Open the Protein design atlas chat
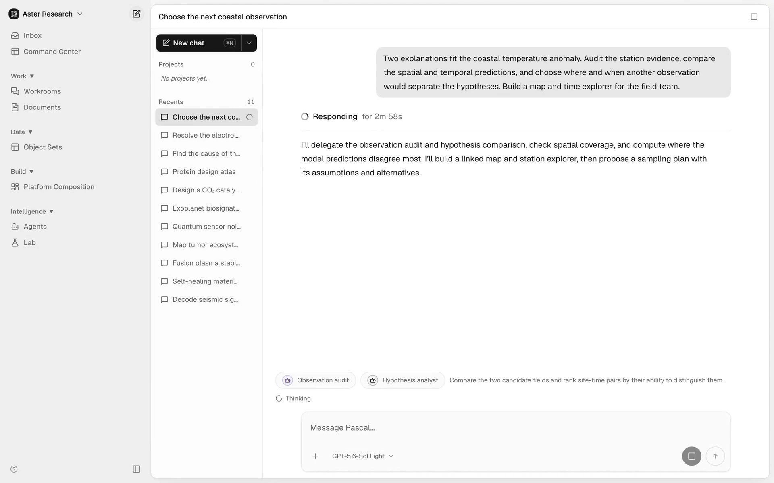Viewport: 774px width, 483px height. 206,172
